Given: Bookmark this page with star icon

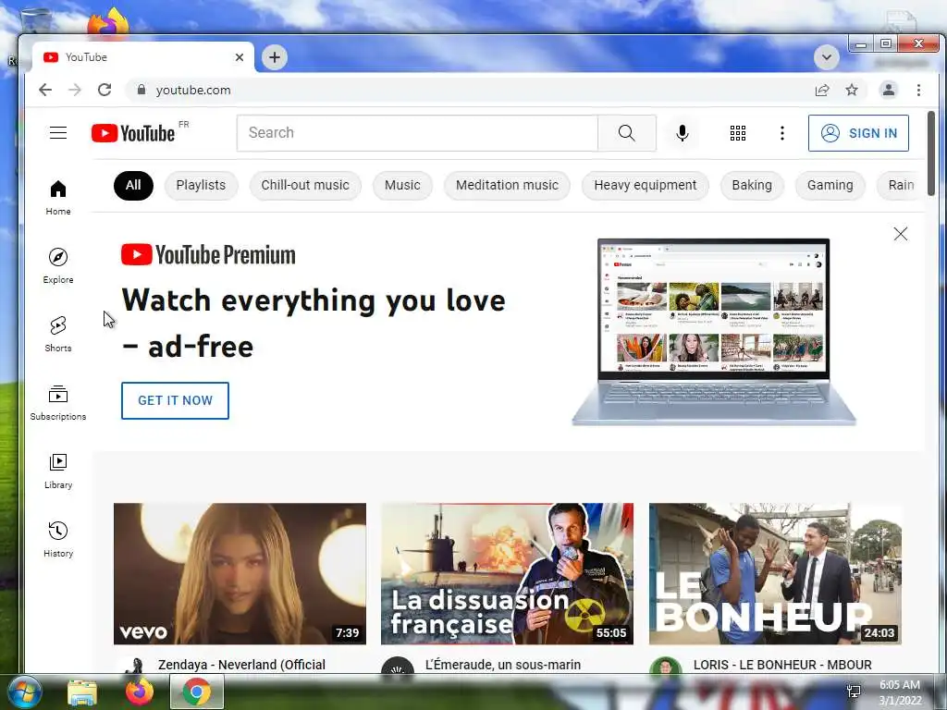Looking at the screenshot, I should [852, 90].
